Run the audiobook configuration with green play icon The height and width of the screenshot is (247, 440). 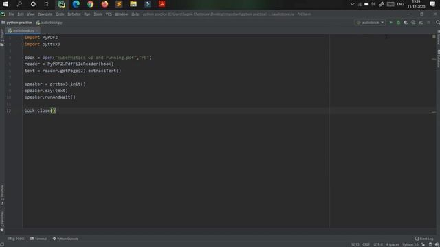click(391, 23)
